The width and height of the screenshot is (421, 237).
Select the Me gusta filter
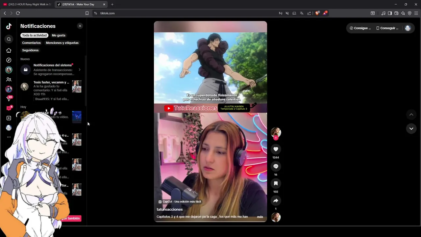pyautogui.click(x=59, y=35)
